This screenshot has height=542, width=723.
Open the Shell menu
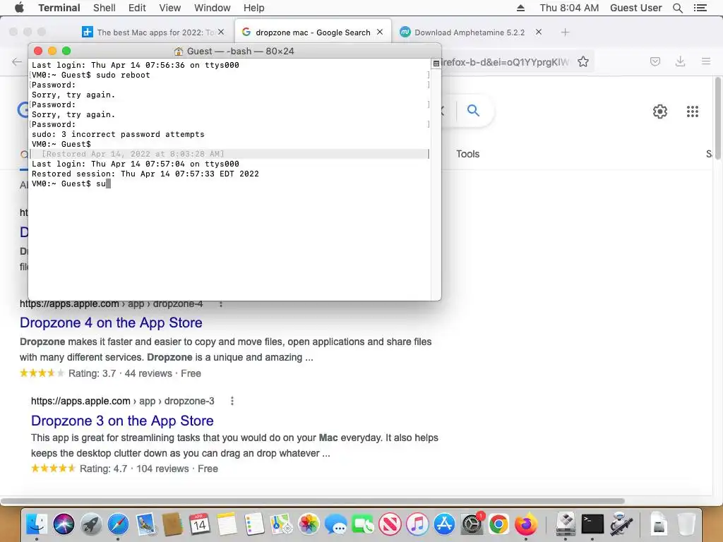click(104, 8)
